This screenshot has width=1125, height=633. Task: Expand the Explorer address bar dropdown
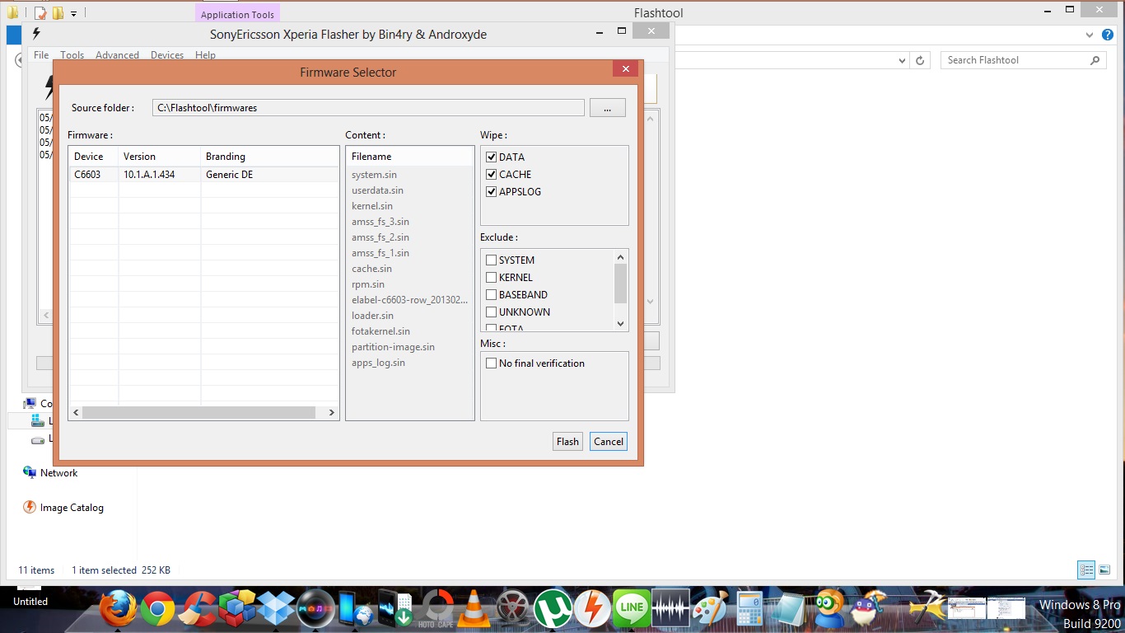tap(902, 60)
